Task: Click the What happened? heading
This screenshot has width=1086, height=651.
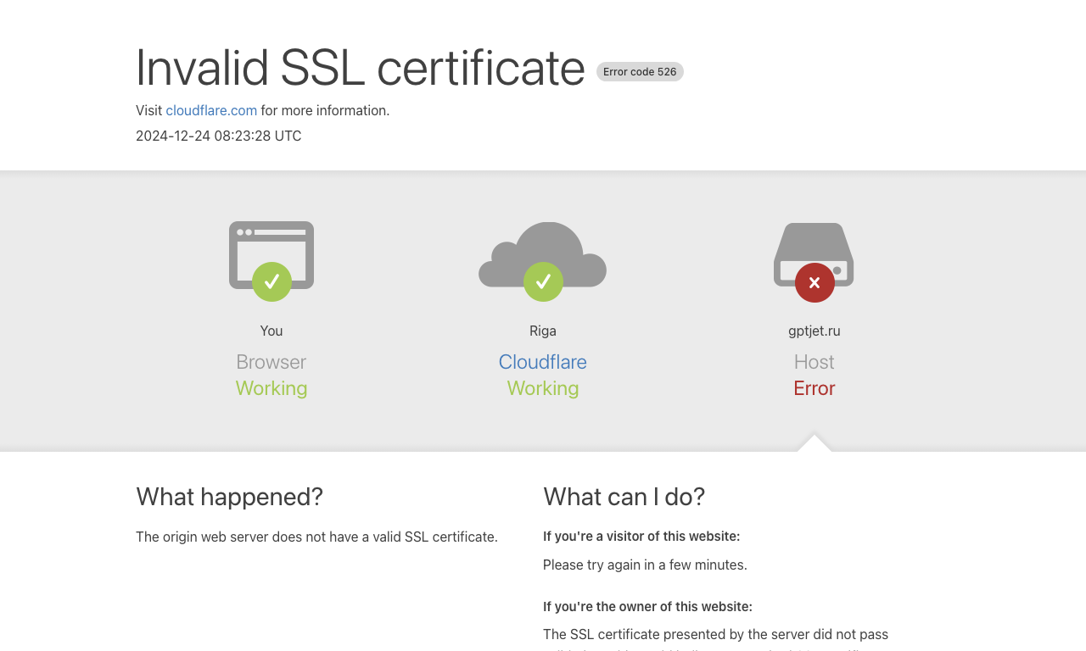Action: click(229, 497)
